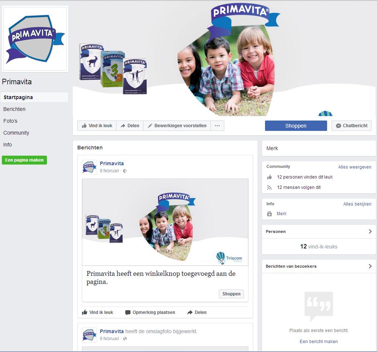The image size is (377, 352).
Task: Open the Startpagina tab in sidebar
Action: pos(34,97)
